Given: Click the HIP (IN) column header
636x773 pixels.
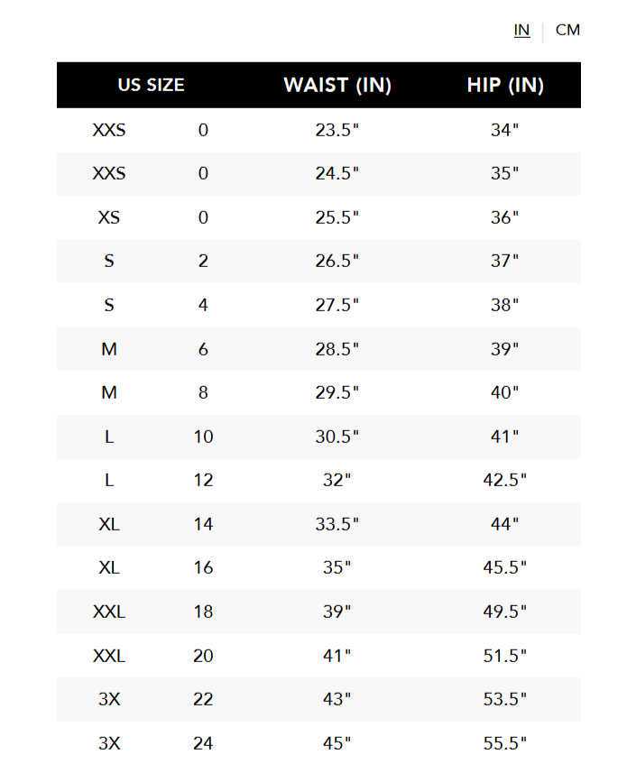Looking at the screenshot, I should pos(505,86).
